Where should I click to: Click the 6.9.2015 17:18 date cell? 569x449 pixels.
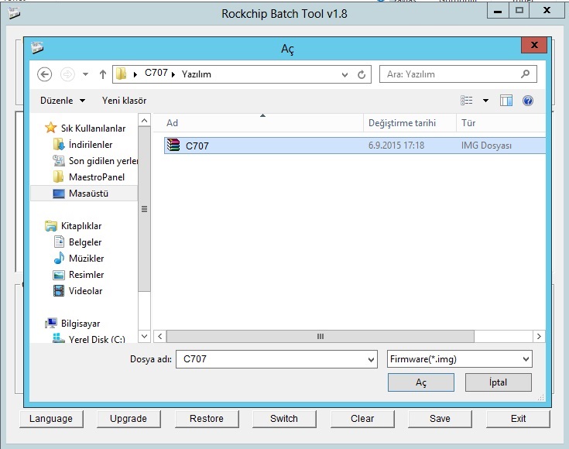click(396, 146)
